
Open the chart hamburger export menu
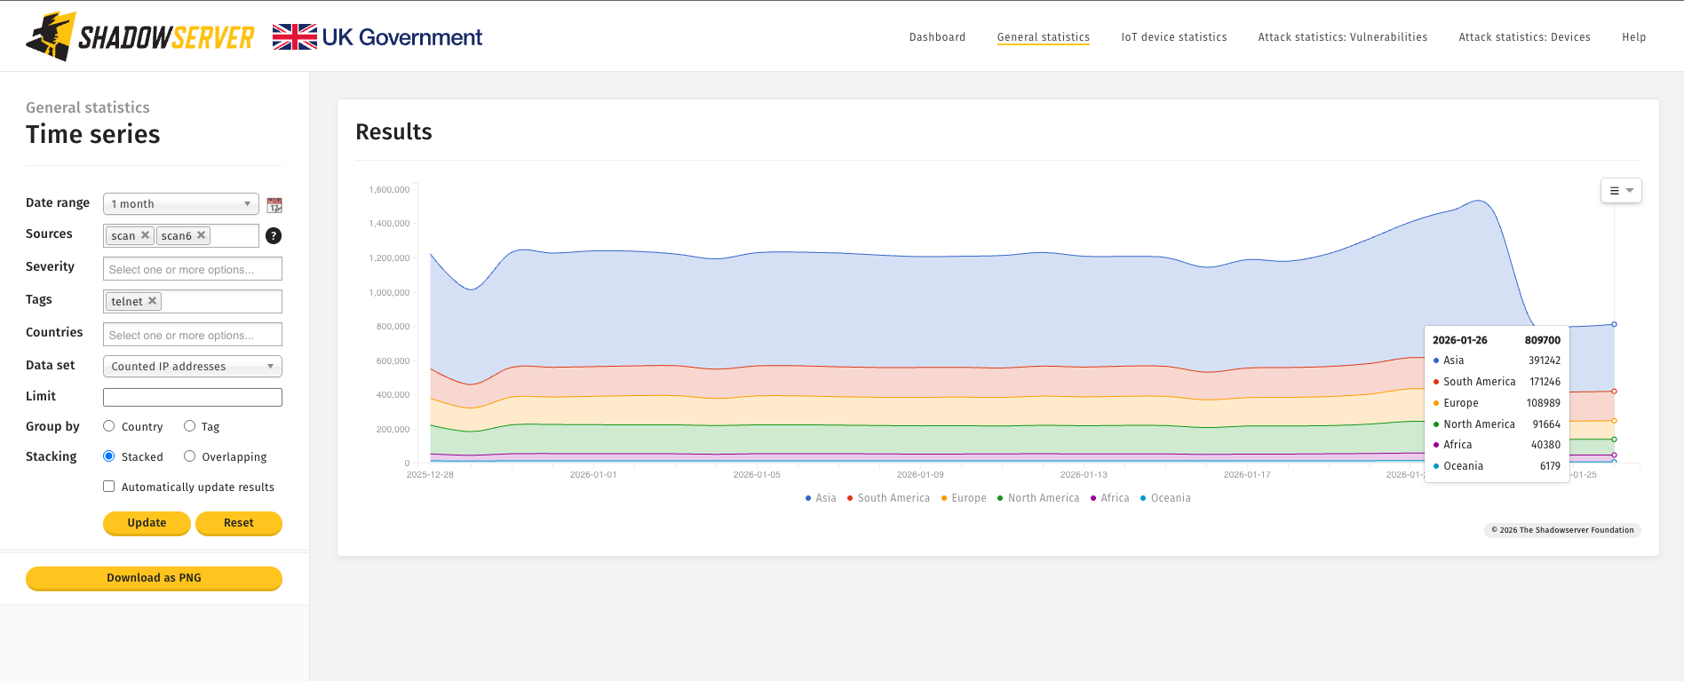click(1621, 191)
